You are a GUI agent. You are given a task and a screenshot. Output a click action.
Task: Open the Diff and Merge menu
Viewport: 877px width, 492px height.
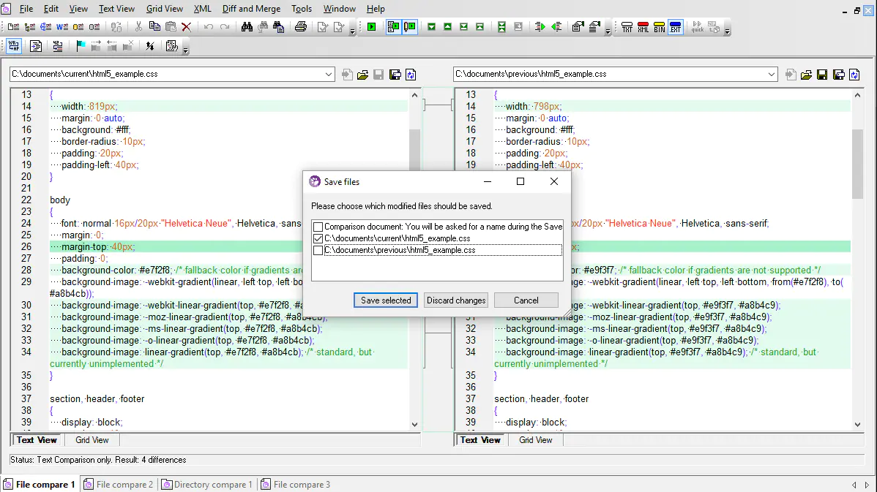pos(251,9)
